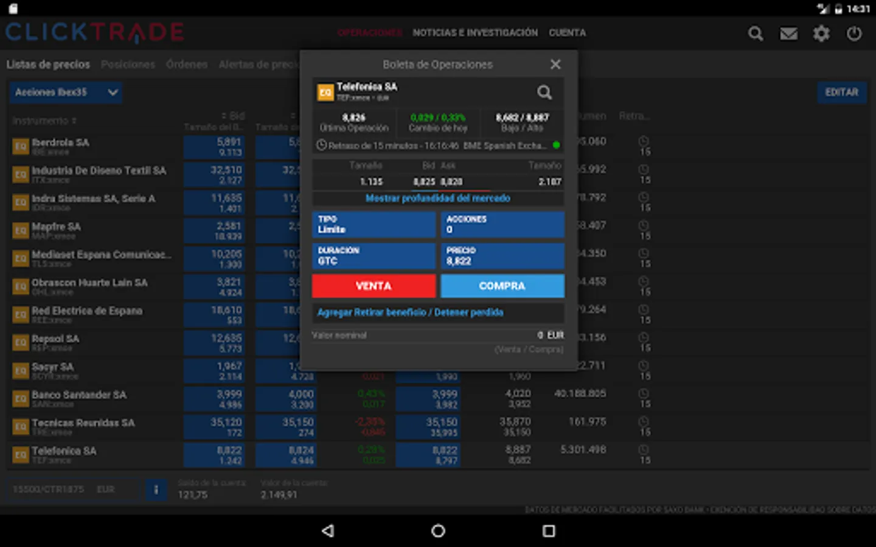The image size is (876, 547).
Task: Tap EQ icon for Indra Sistemas row
Action: [21, 202]
